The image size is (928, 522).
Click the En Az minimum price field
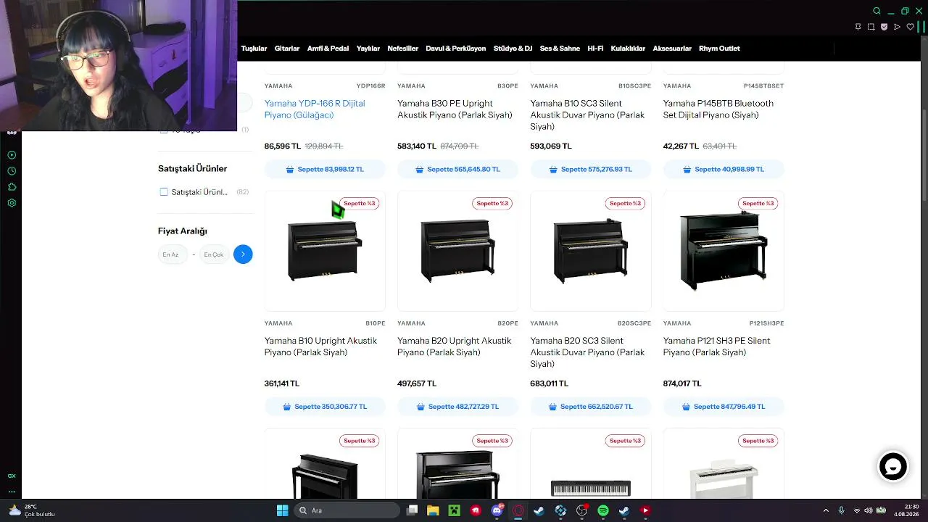point(173,254)
